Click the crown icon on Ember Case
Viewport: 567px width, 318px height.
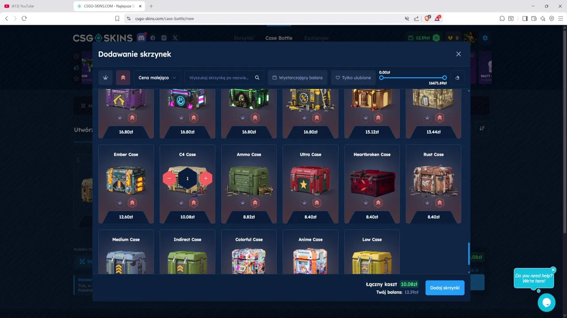pyautogui.click(x=120, y=203)
